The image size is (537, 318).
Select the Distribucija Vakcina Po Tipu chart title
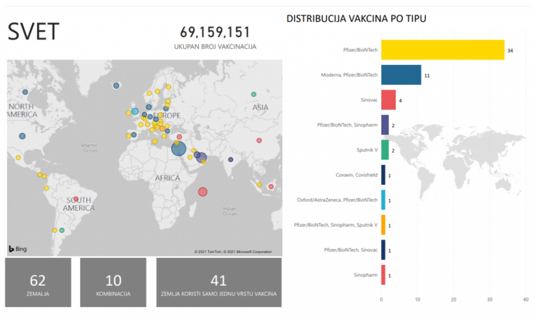point(356,18)
